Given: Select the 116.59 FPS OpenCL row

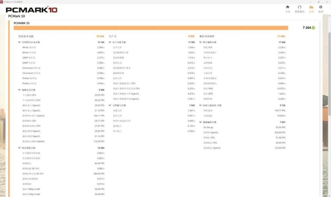Looking at the screenshot, I should pyautogui.click(x=63, y=141).
